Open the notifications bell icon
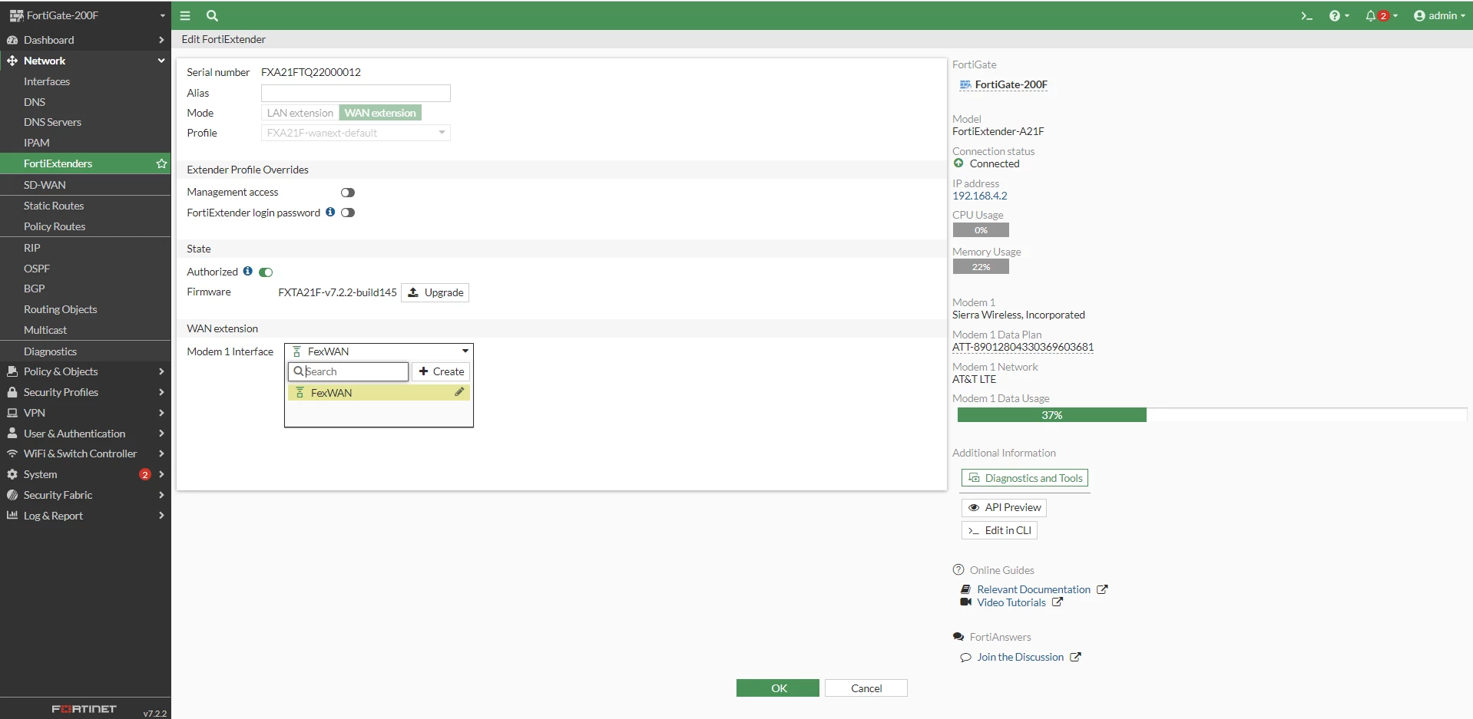1473x719 pixels. point(1370,15)
